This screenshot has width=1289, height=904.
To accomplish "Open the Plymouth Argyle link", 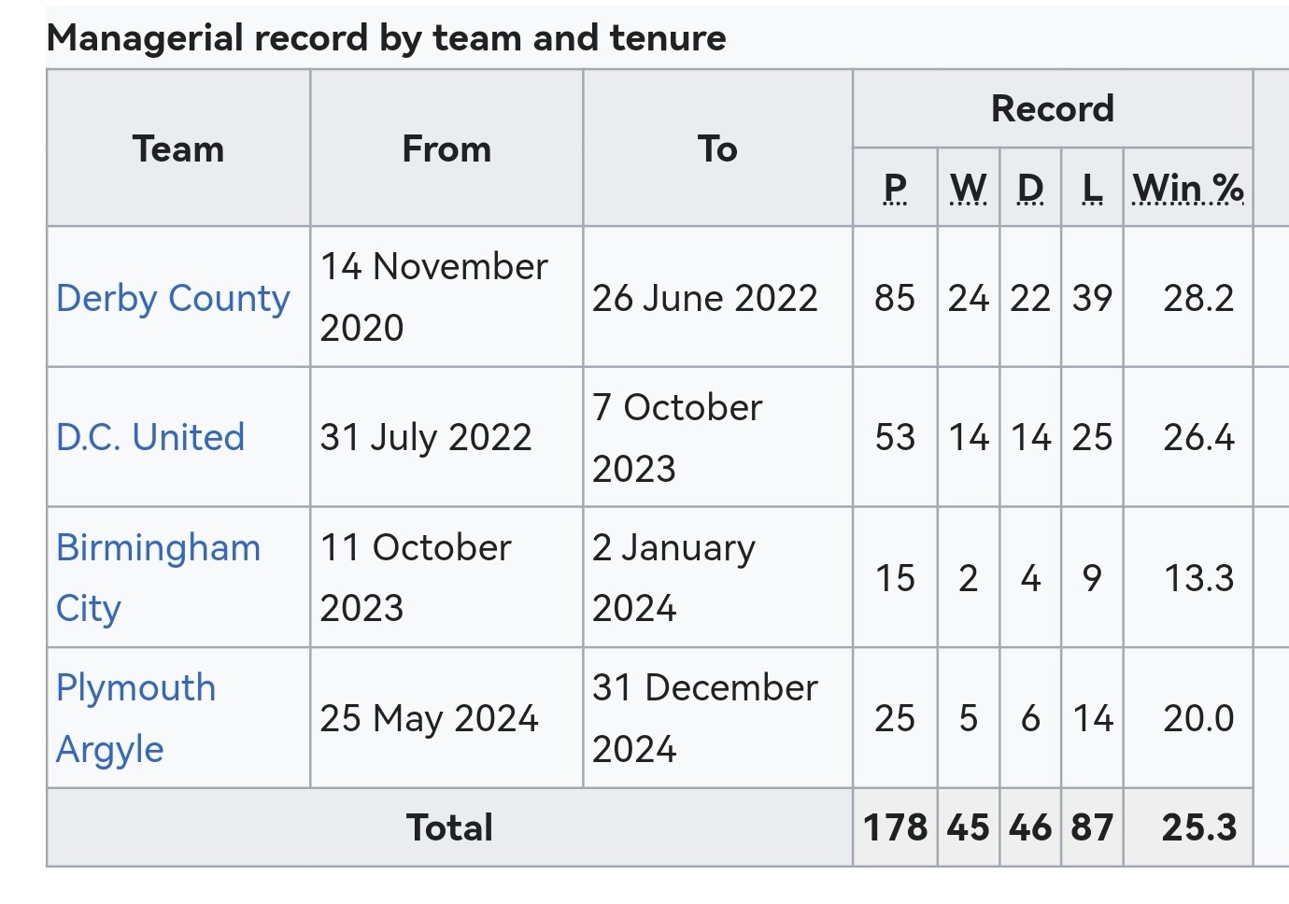I will 135,718.
